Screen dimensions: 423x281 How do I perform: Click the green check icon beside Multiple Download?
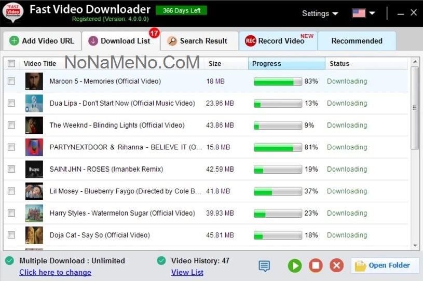pos(10,261)
